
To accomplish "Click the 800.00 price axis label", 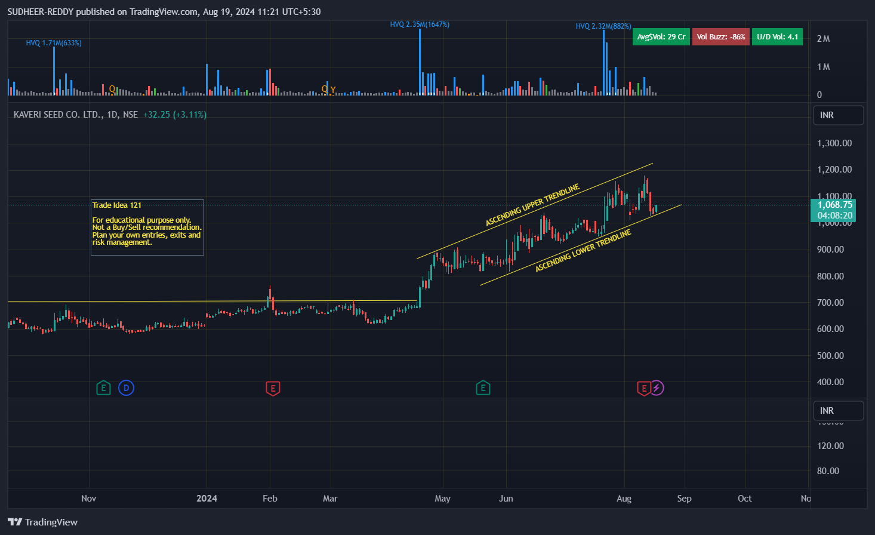I will coord(830,276).
